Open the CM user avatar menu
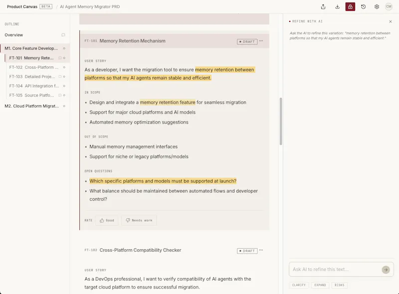The height and width of the screenshot is (294, 399). point(389,6)
